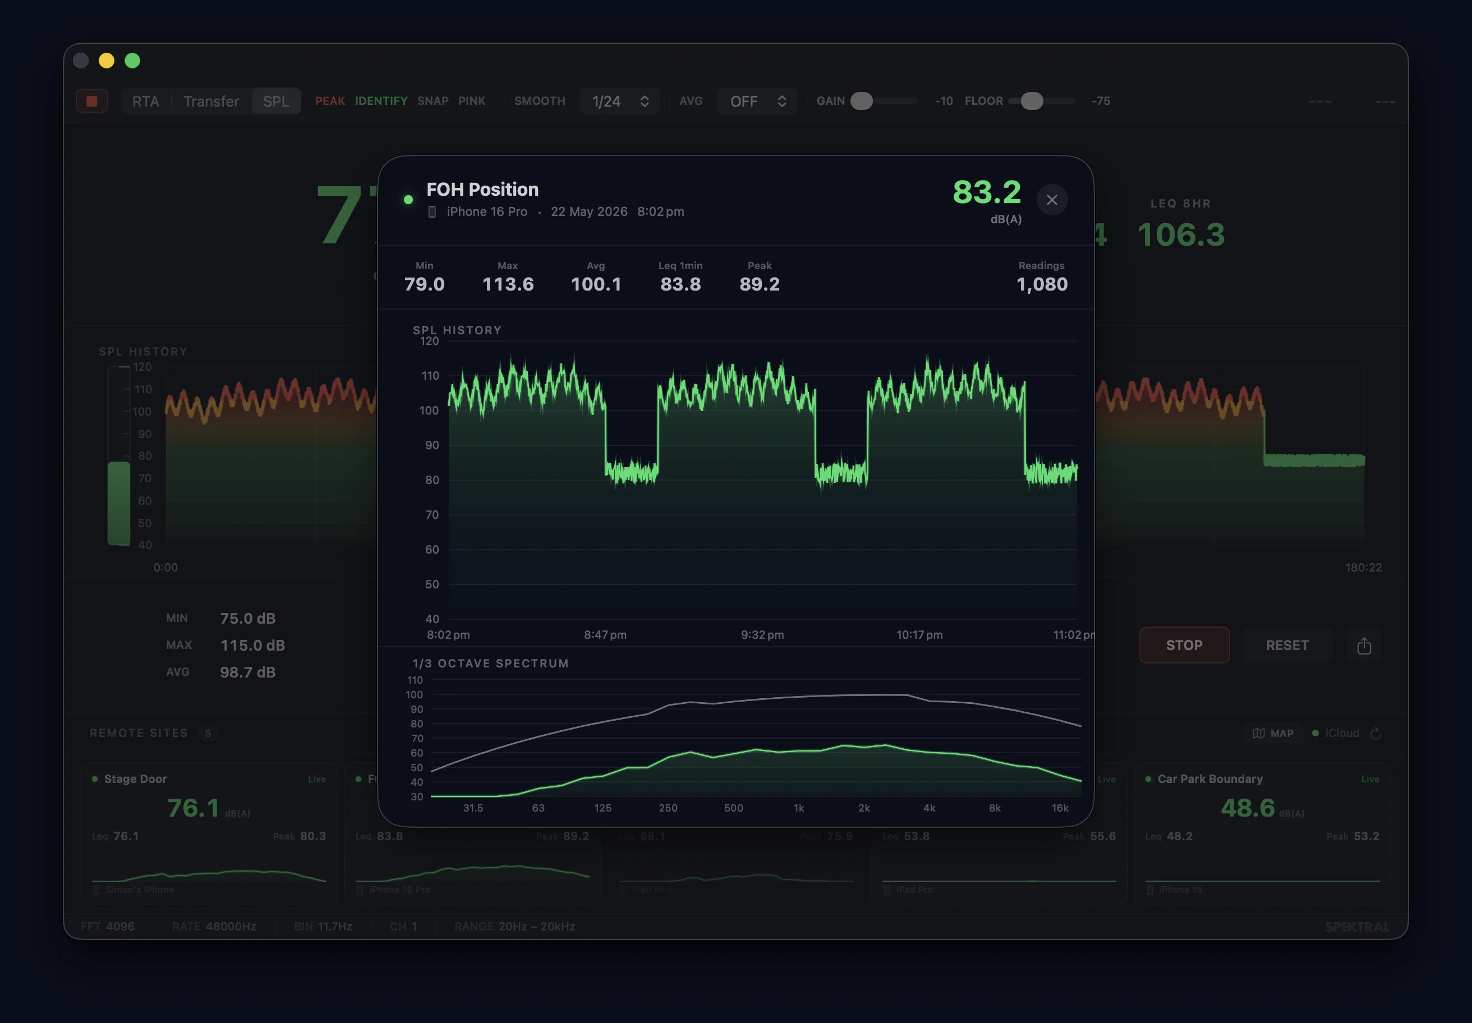Click the map icon in MAP button
This screenshot has height=1023, width=1472.
click(x=1258, y=733)
